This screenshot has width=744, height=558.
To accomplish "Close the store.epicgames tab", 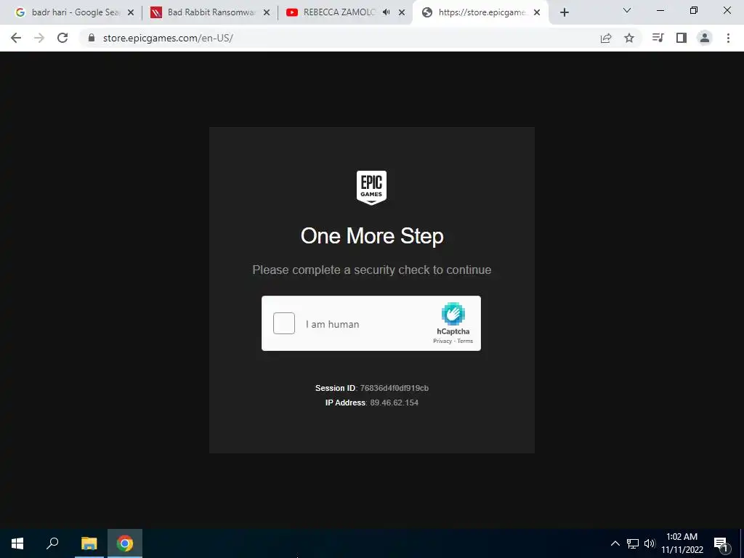I will [537, 13].
